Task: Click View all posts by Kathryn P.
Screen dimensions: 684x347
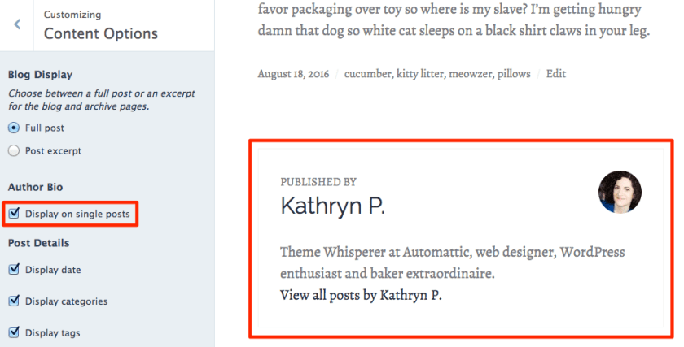Action: (361, 295)
